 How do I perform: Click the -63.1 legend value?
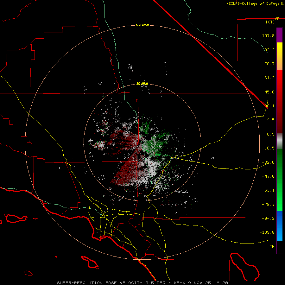pyautogui.click(x=268, y=190)
